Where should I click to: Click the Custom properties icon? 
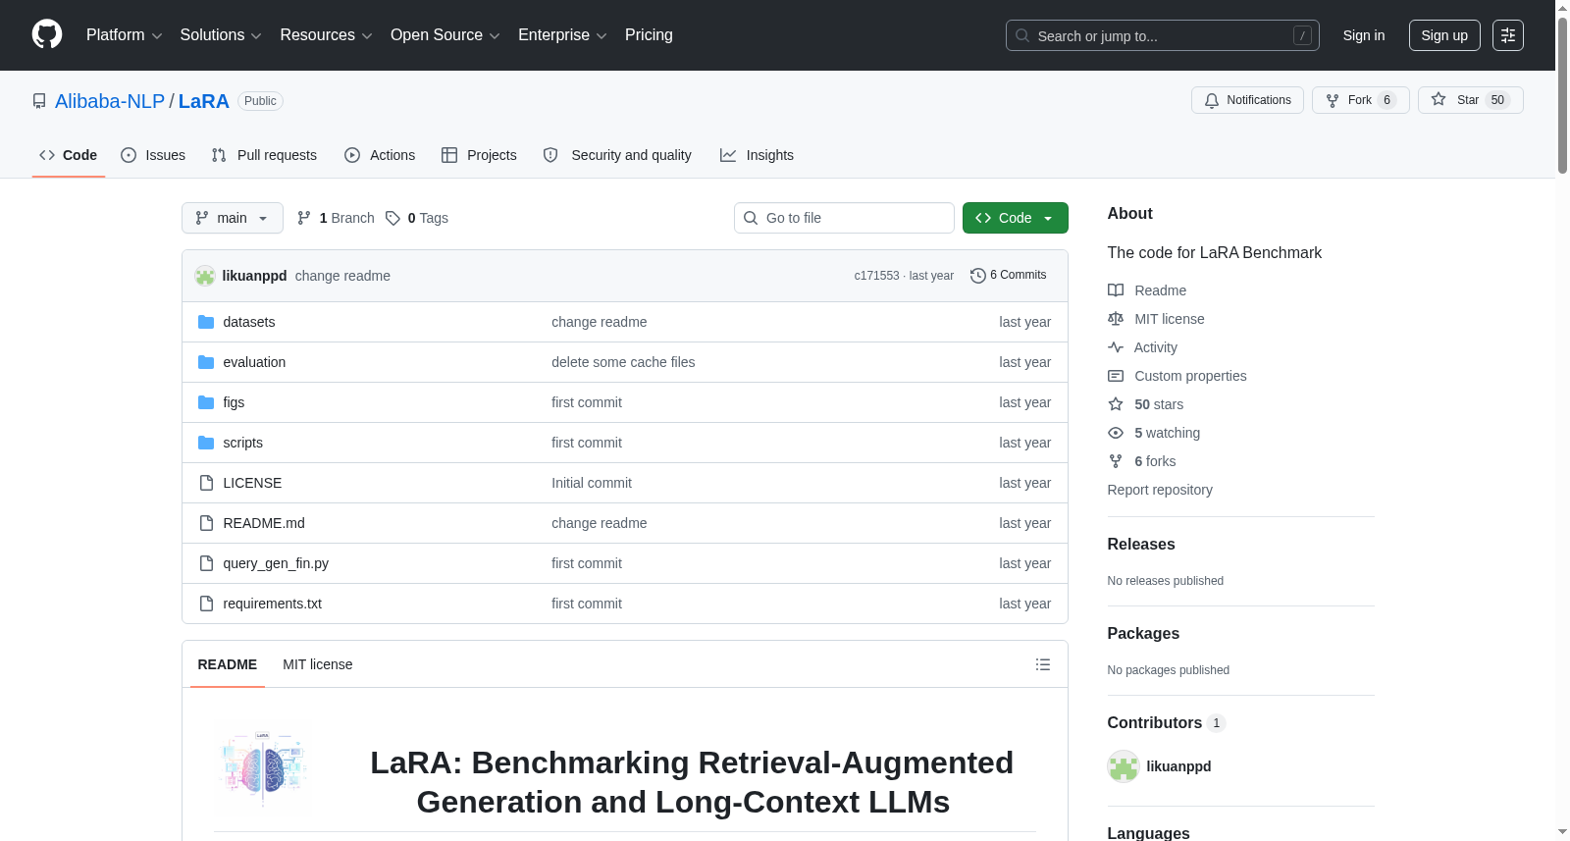1116,376
